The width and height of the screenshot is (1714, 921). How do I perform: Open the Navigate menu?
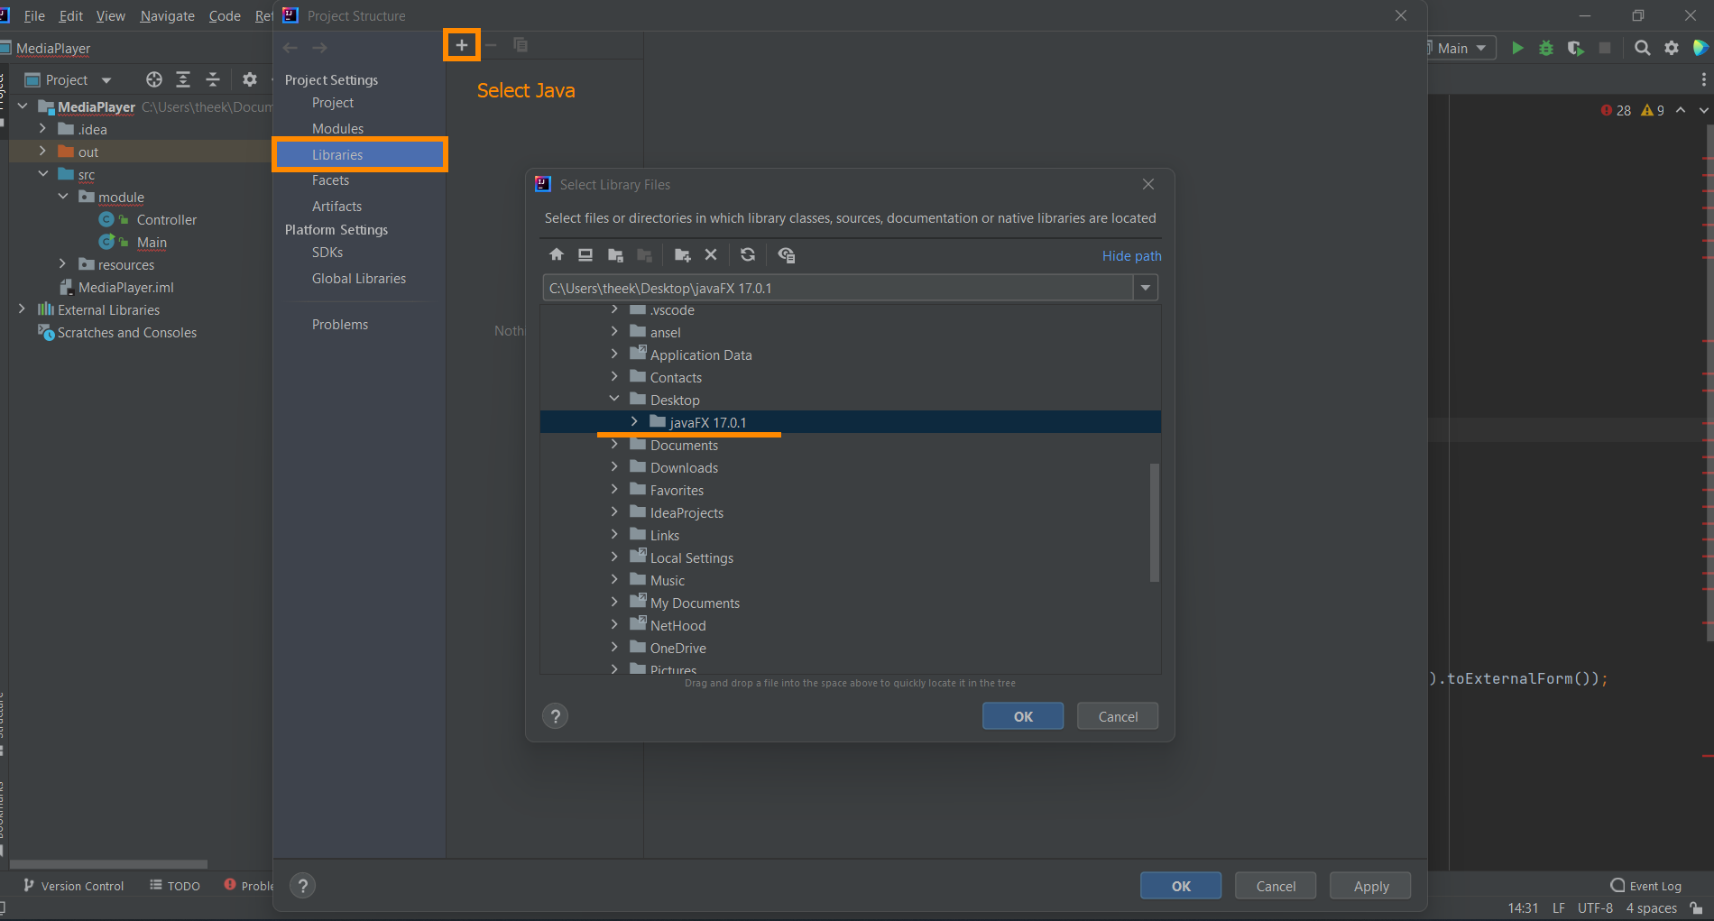click(167, 16)
